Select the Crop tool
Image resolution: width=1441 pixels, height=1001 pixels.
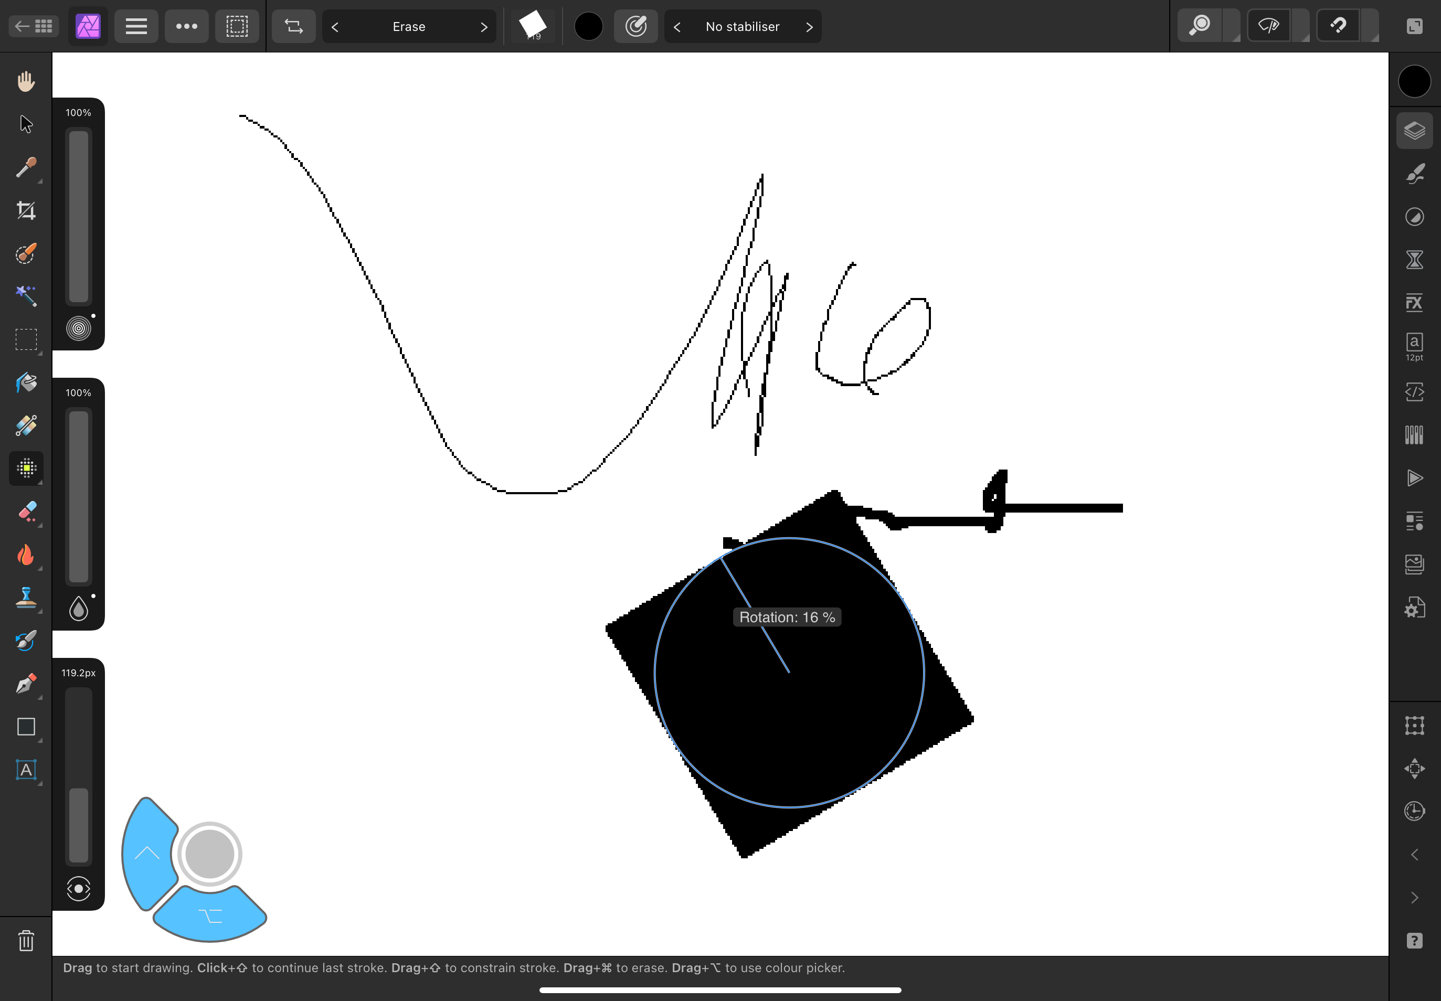click(26, 210)
